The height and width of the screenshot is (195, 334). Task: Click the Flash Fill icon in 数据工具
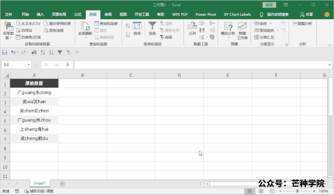pos(202,23)
